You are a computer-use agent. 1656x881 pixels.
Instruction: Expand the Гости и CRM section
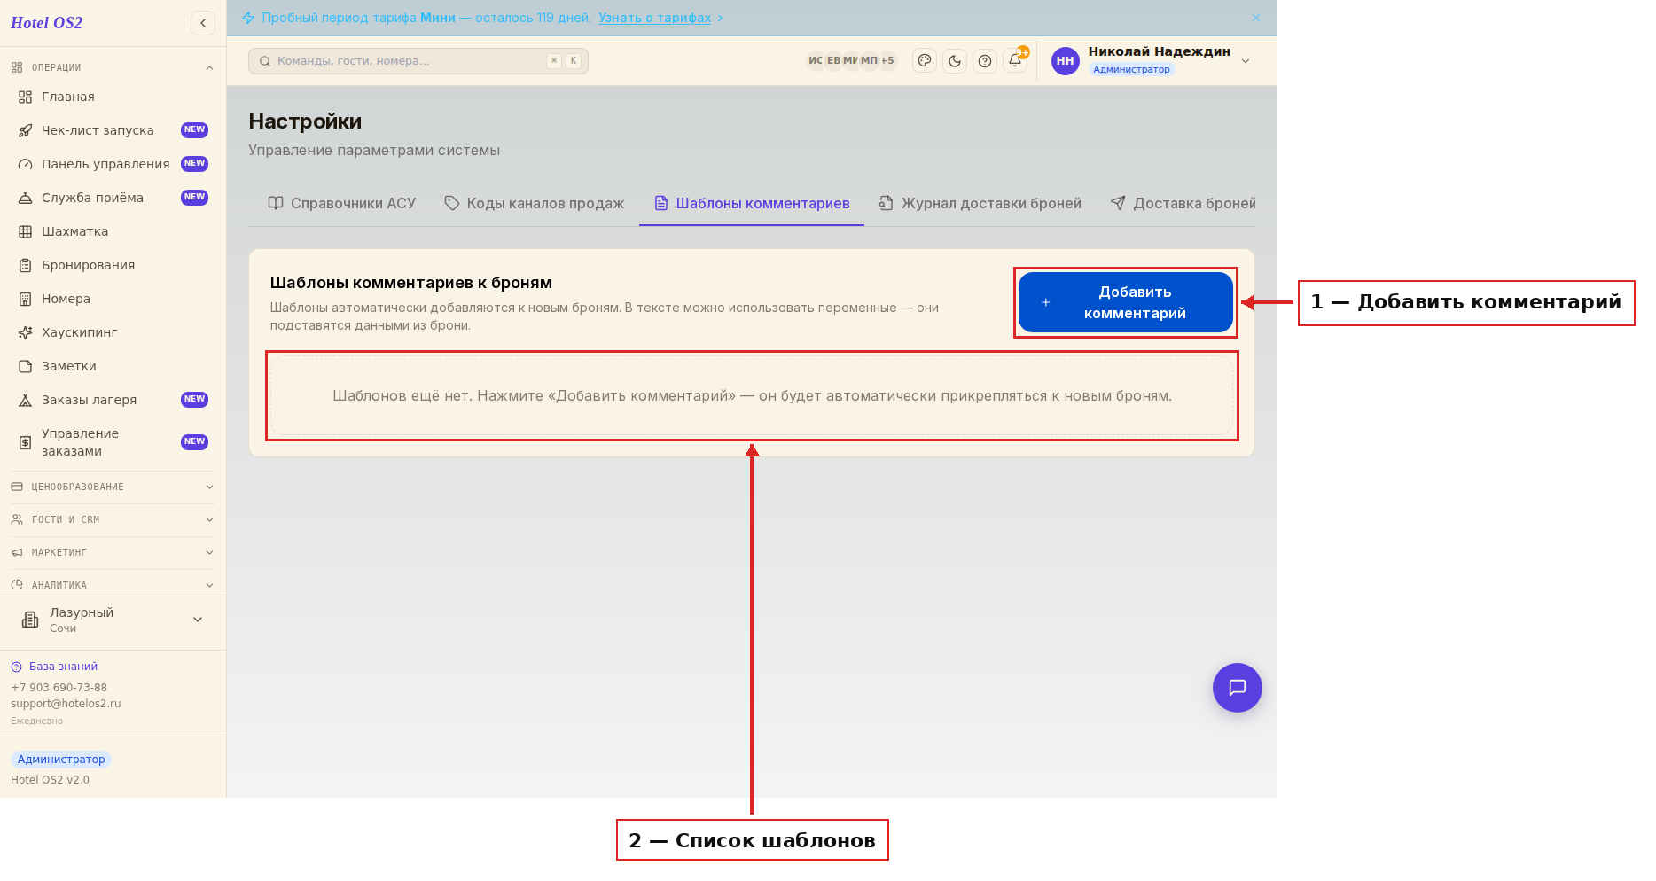pyautogui.click(x=113, y=519)
